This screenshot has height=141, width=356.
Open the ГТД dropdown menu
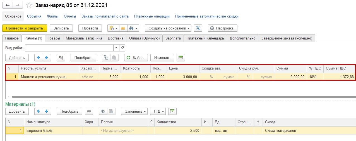click(x=158, y=111)
